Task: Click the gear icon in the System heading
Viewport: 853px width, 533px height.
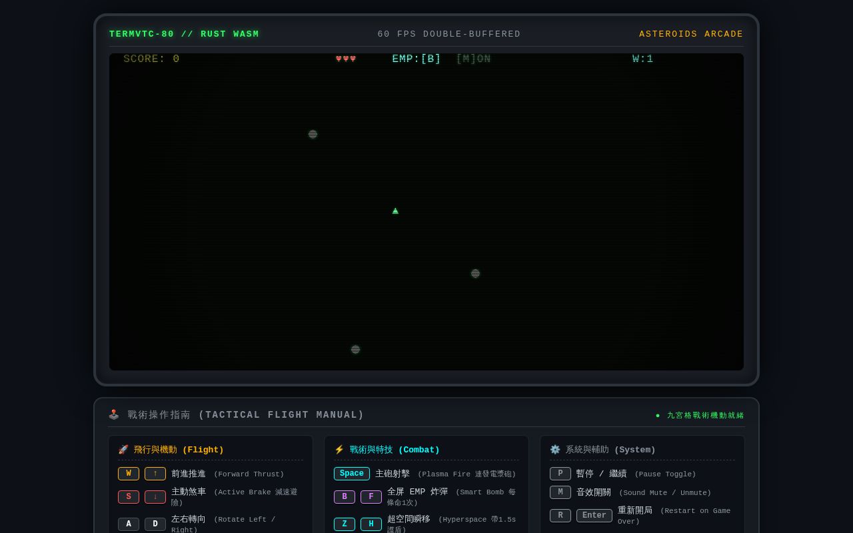Action: point(555,450)
